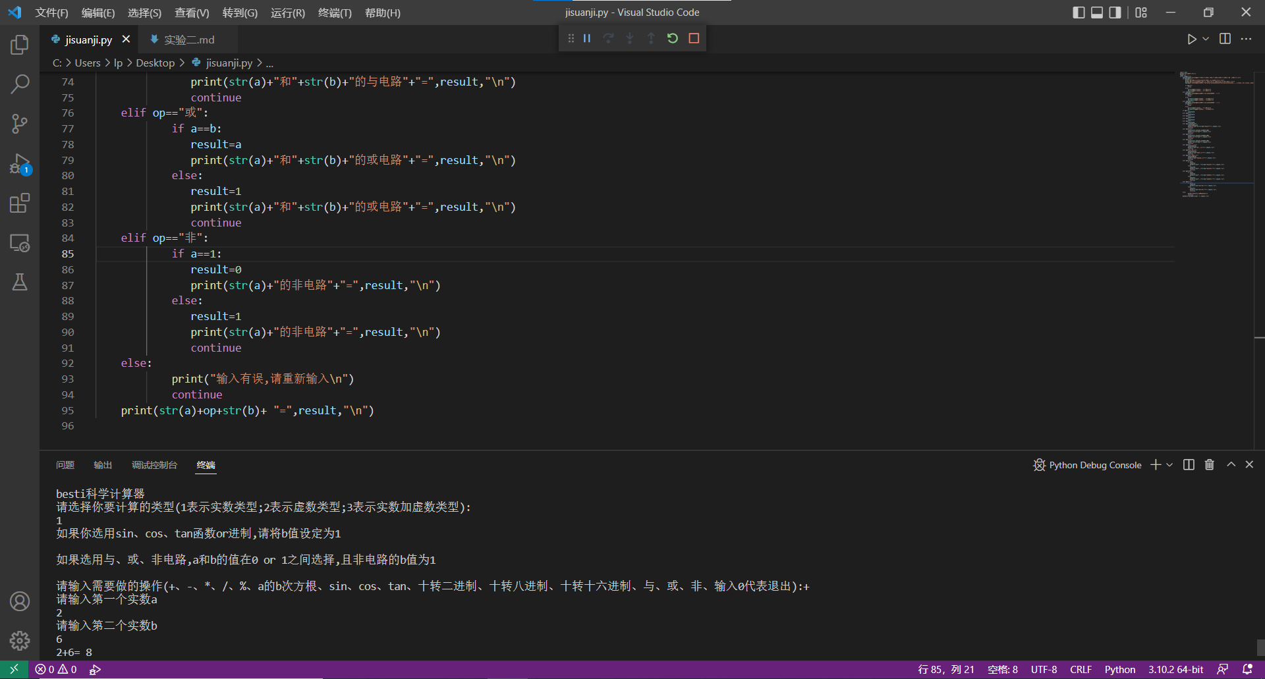Open the Run and Debug view
Viewport: 1265px width, 679px height.
(x=20, y=163)
